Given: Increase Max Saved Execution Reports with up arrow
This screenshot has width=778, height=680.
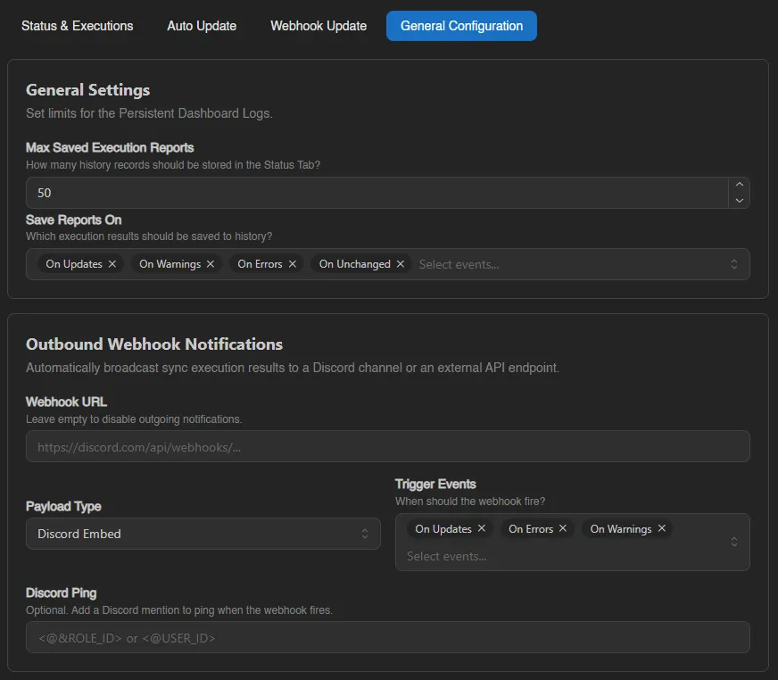Looking at the screenshot, I should pos(740,185).
